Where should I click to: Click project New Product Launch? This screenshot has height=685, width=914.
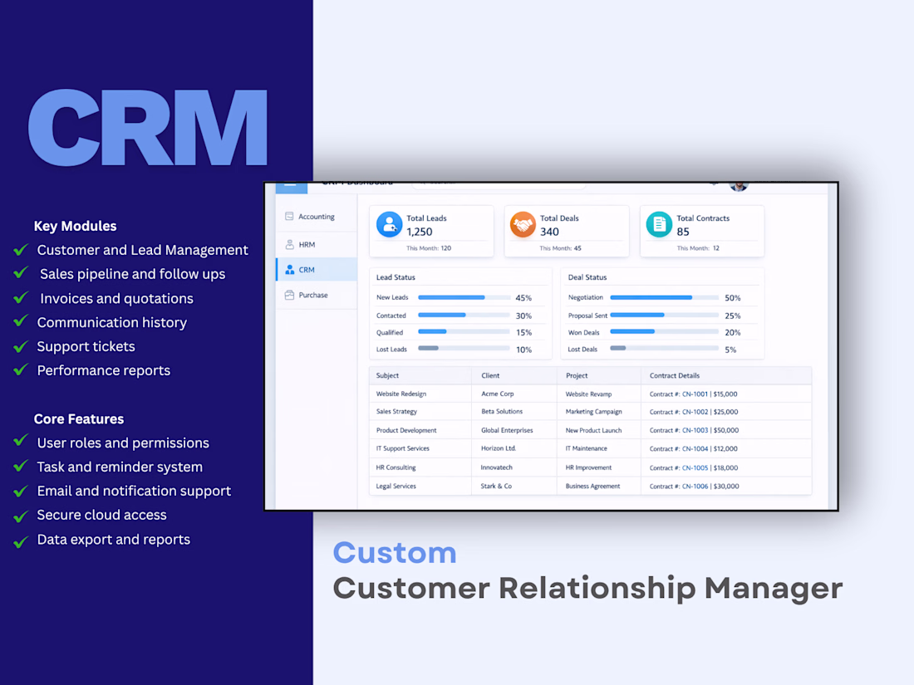593,430
